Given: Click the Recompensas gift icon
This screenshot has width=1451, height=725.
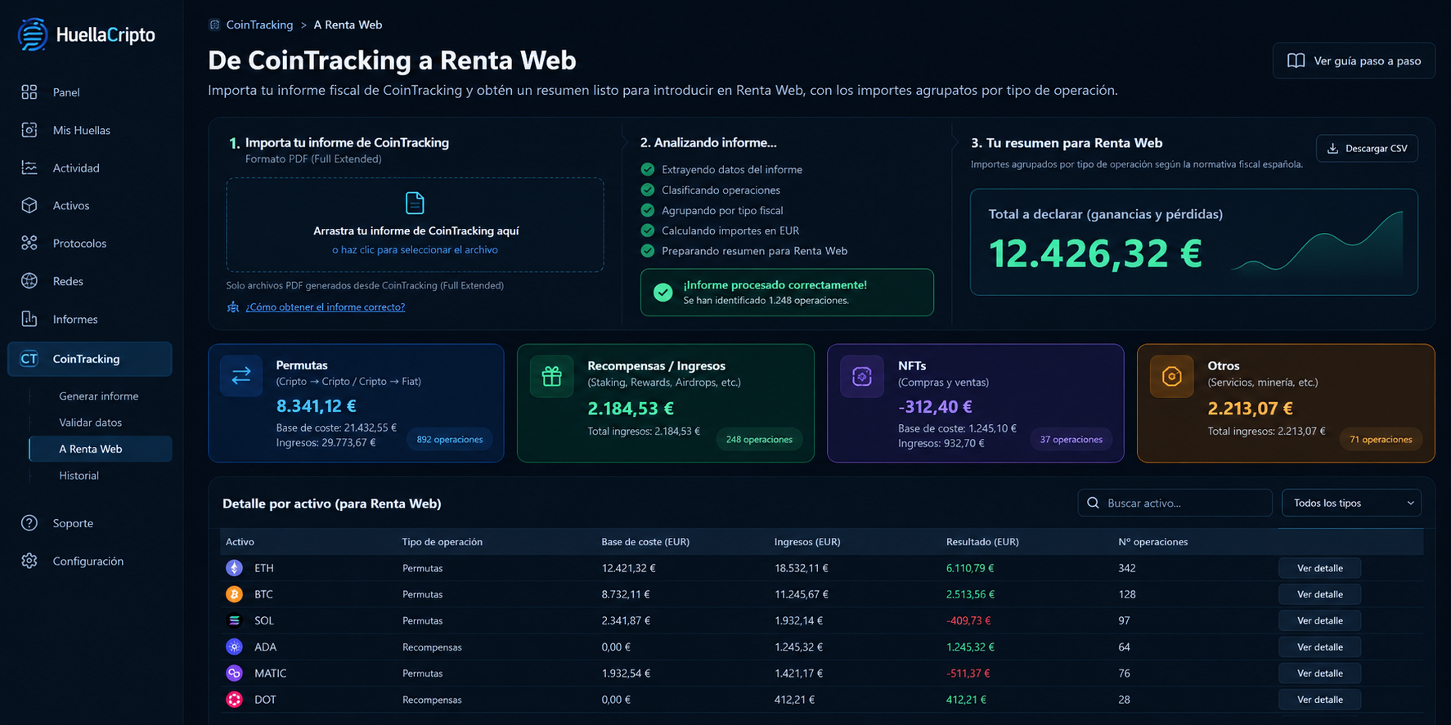Looking at the screenshot, I should tap(552, 376).
